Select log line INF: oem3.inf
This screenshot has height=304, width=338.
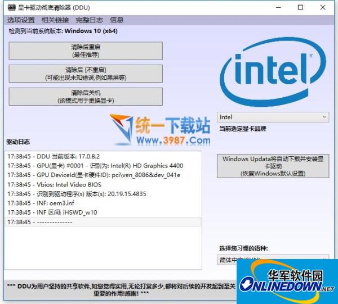103,203
